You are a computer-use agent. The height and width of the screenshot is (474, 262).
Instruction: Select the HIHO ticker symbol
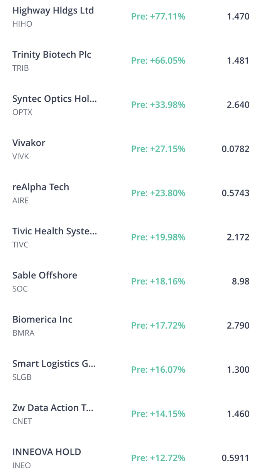pyautogui.click(x=22, y=24)
